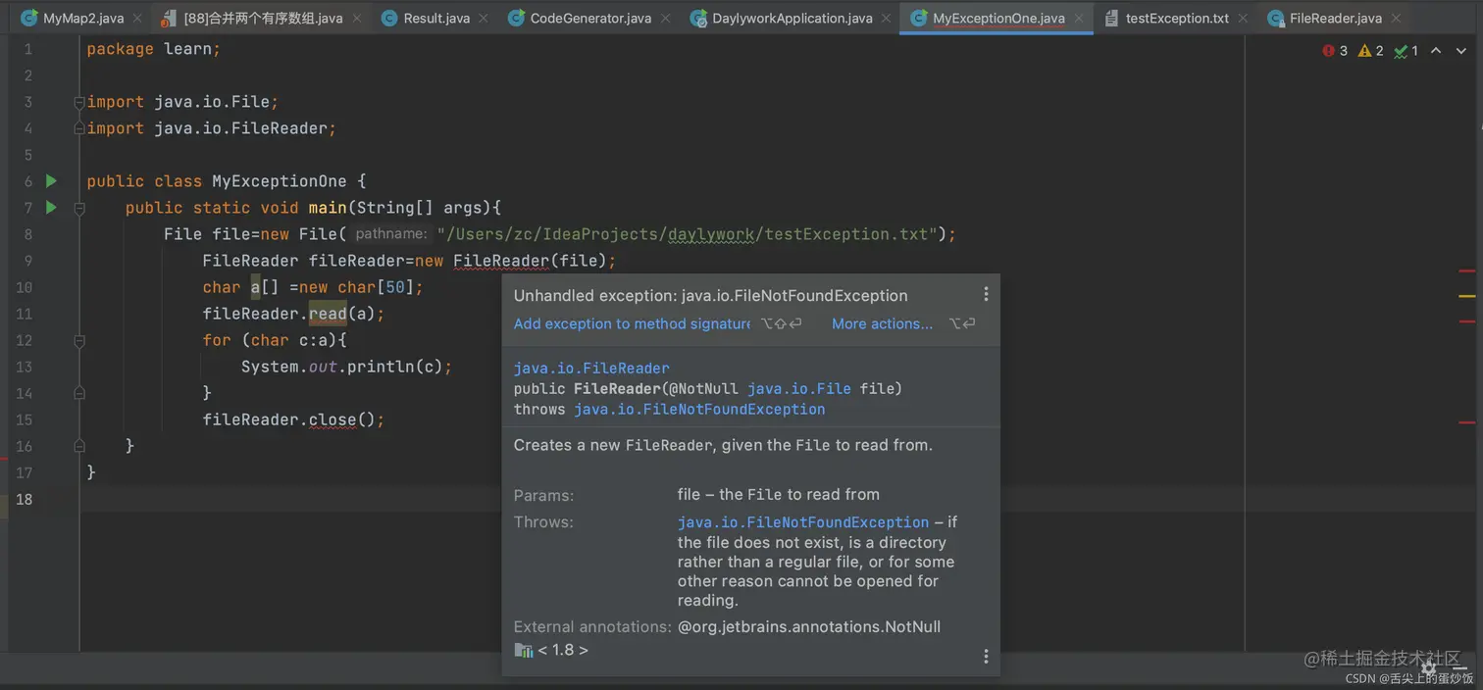Click fold marker at line 4 import
Viewport: 1483px width, 690px height.
tap(79, 128)
